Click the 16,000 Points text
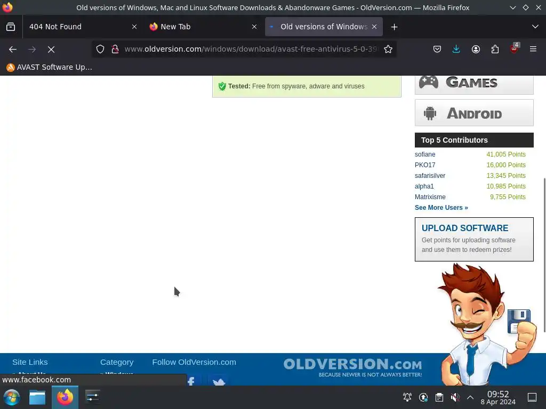The height and width of the screenshot is (409, 546). click(506, 165)
